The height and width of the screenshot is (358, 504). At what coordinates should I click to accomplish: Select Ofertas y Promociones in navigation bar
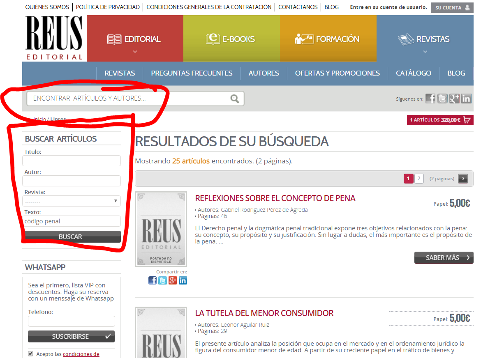pos(338,73)
